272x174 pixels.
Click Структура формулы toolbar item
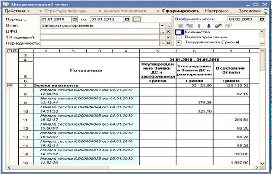(66, 11)
